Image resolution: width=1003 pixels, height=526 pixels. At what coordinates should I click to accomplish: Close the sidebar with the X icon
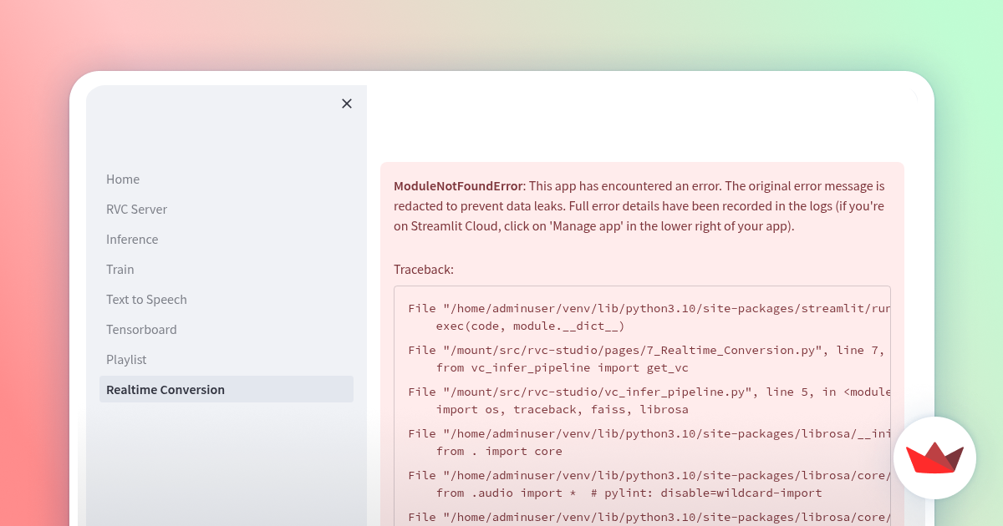(347, 104)
